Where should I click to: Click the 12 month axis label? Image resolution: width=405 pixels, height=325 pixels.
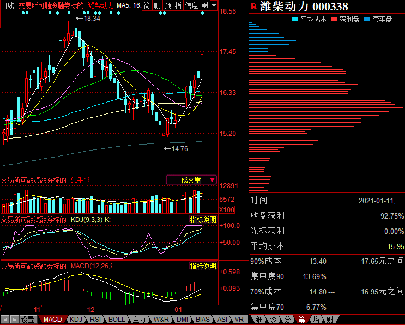(90, 310)
